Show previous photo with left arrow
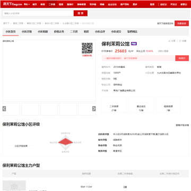 (x=4, y=109)
